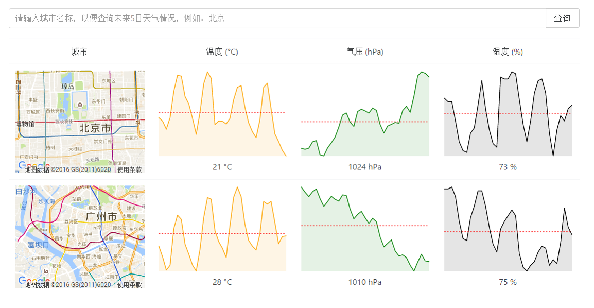Click Guangzhou's green pressure chart

[x=365, y=229]
